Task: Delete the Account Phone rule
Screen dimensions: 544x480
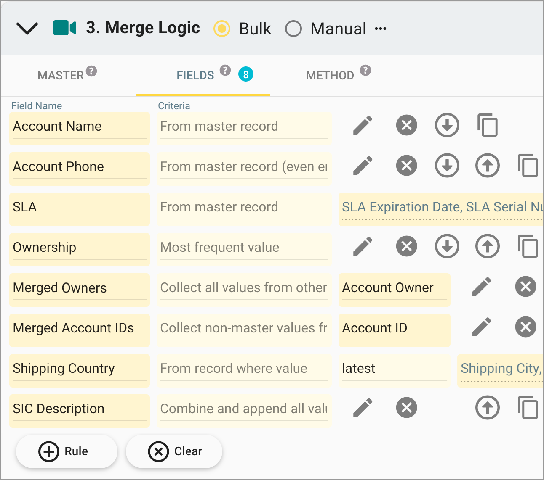Action: (x=406, y=166)
